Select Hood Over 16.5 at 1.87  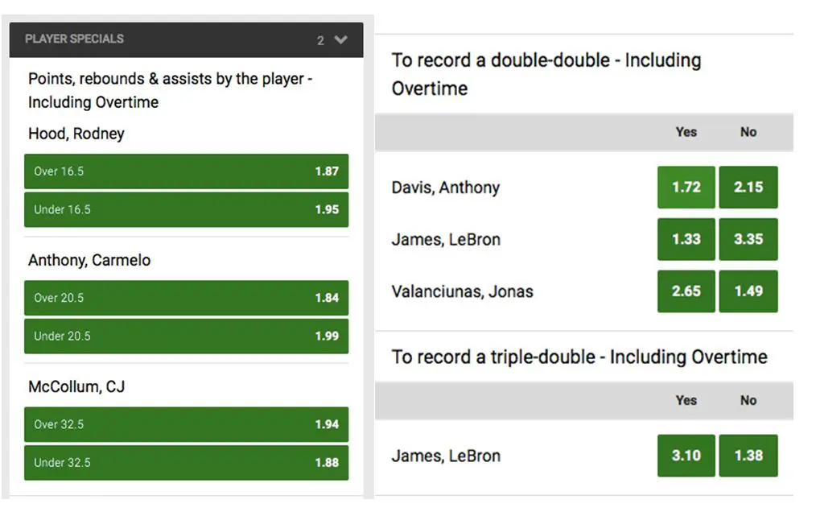(x=187, y=171)
